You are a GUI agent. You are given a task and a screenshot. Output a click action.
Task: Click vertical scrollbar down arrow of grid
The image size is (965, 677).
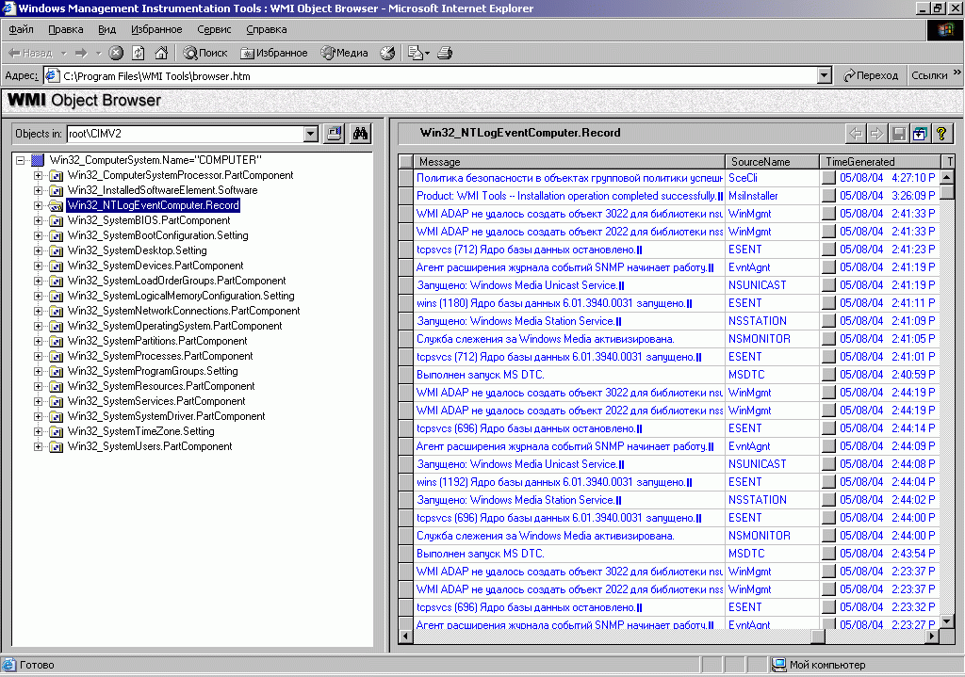947,621
